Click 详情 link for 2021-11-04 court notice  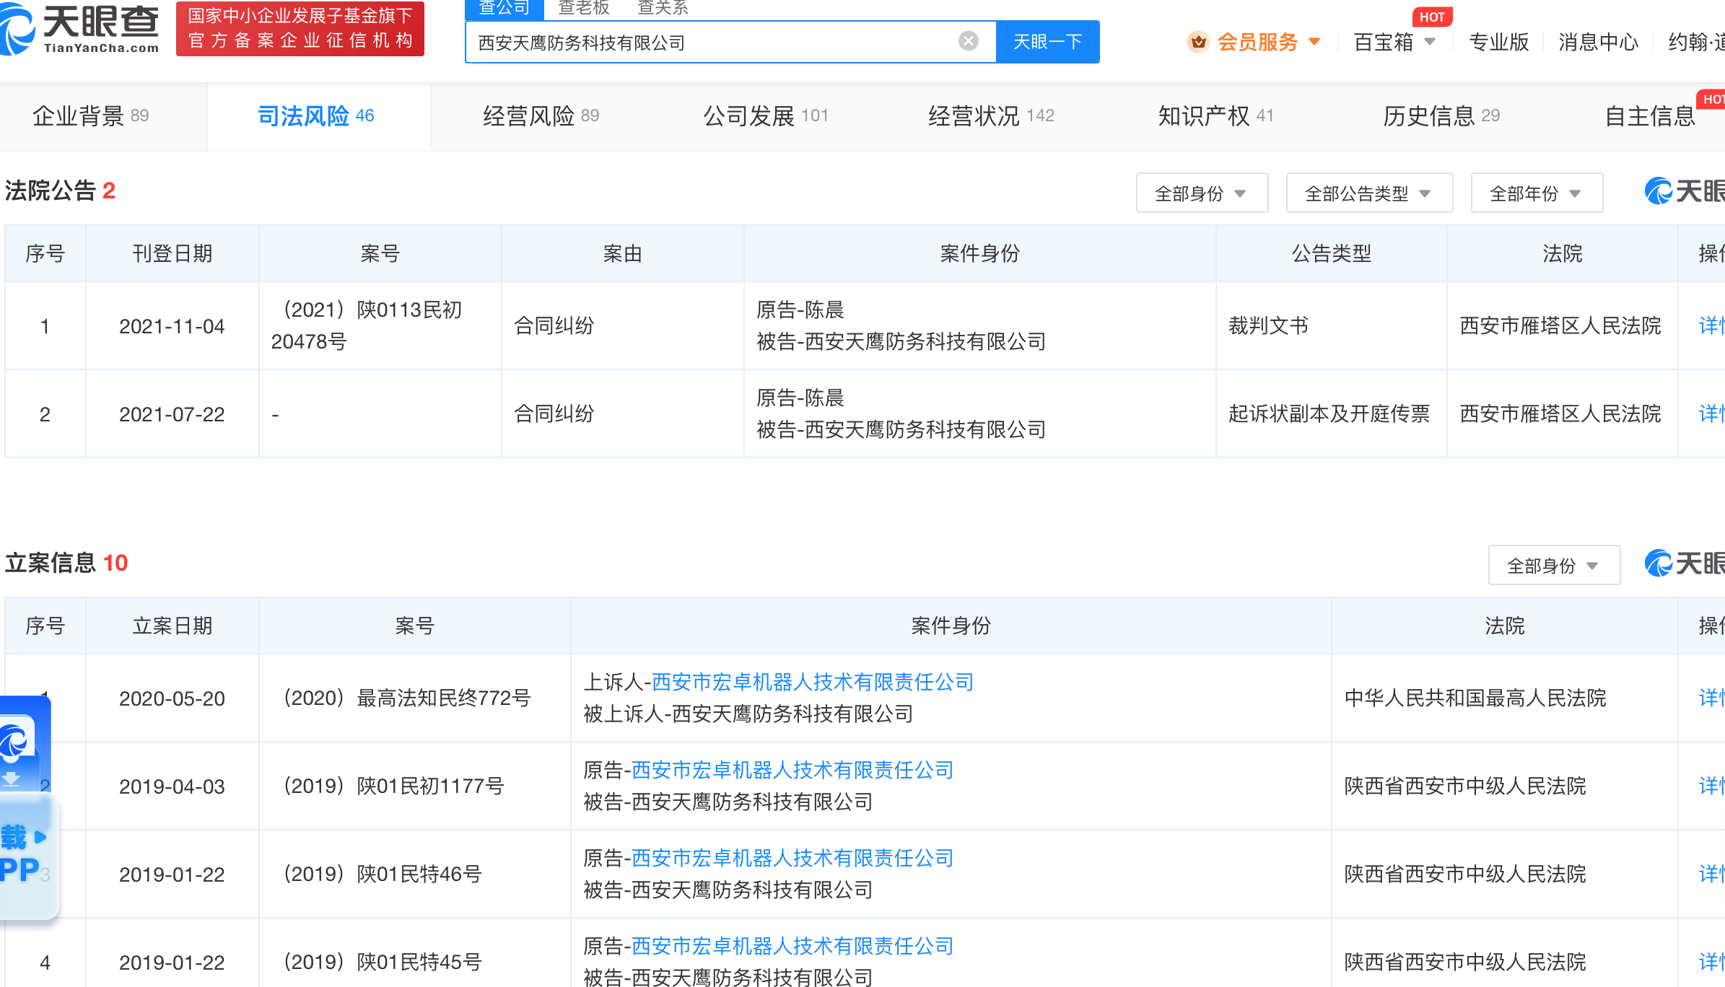point(1711,325)
